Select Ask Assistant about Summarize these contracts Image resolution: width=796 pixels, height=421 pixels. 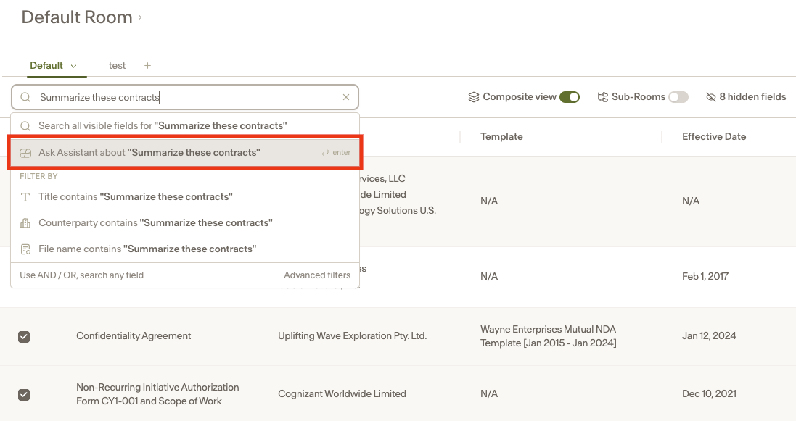point(185,153)
